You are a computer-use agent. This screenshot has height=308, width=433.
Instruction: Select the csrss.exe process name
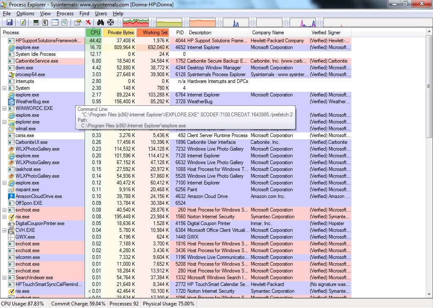25,135
